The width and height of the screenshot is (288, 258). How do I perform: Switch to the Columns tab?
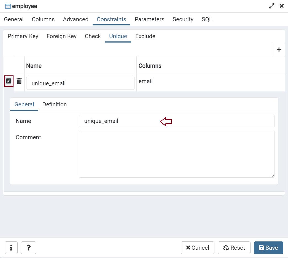[43, 19]
